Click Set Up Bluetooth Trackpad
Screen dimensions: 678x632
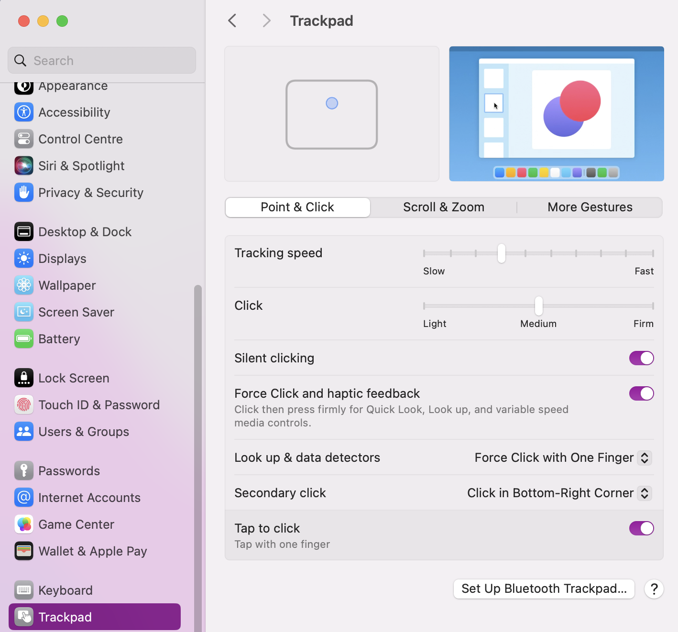(544, 588)
